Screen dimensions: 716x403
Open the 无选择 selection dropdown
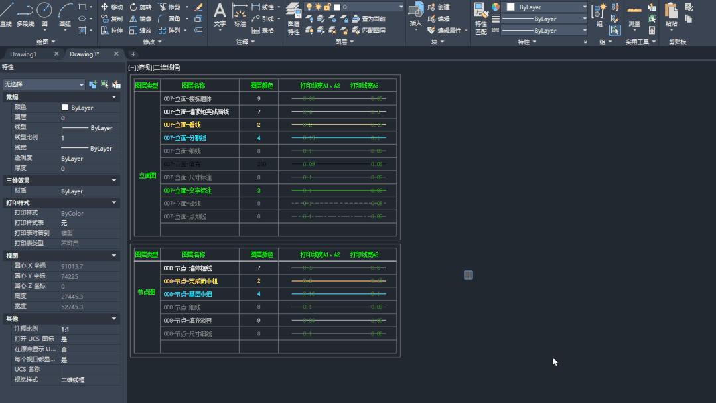[44, 84]
